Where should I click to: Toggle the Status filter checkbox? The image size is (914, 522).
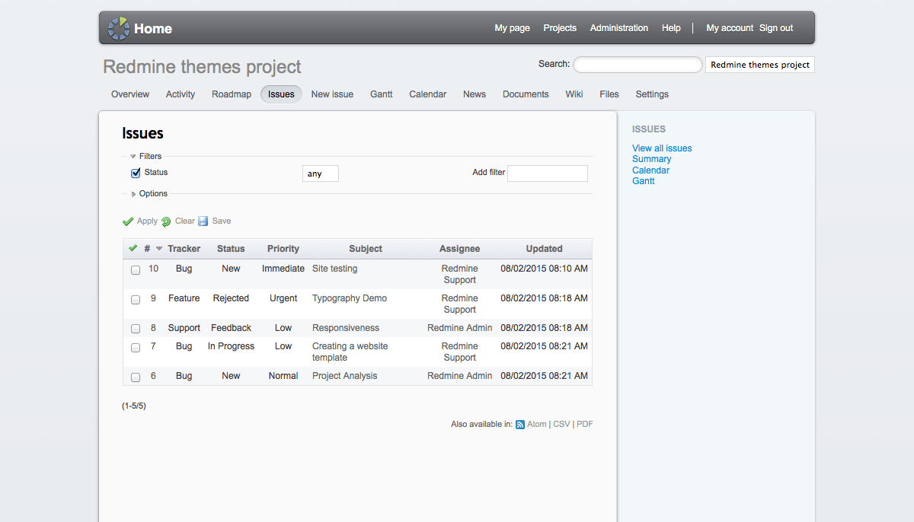tap(136, 173)
